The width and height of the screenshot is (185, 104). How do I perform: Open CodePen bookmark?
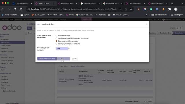click(55, 15)
